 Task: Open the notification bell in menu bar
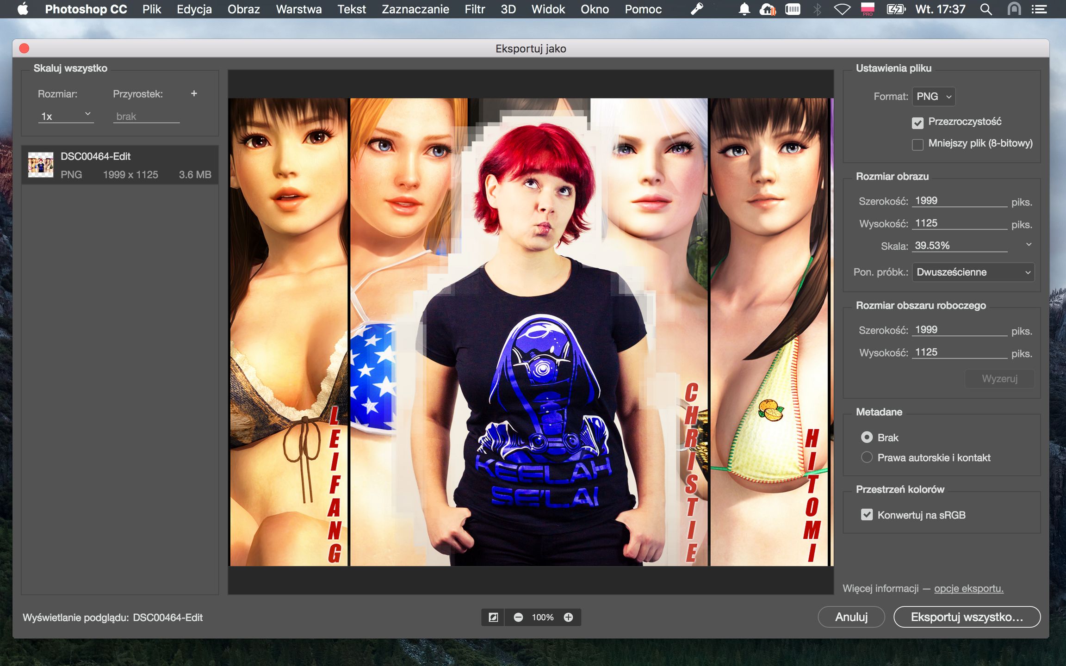pyautogui.click(x=744, y=9)
